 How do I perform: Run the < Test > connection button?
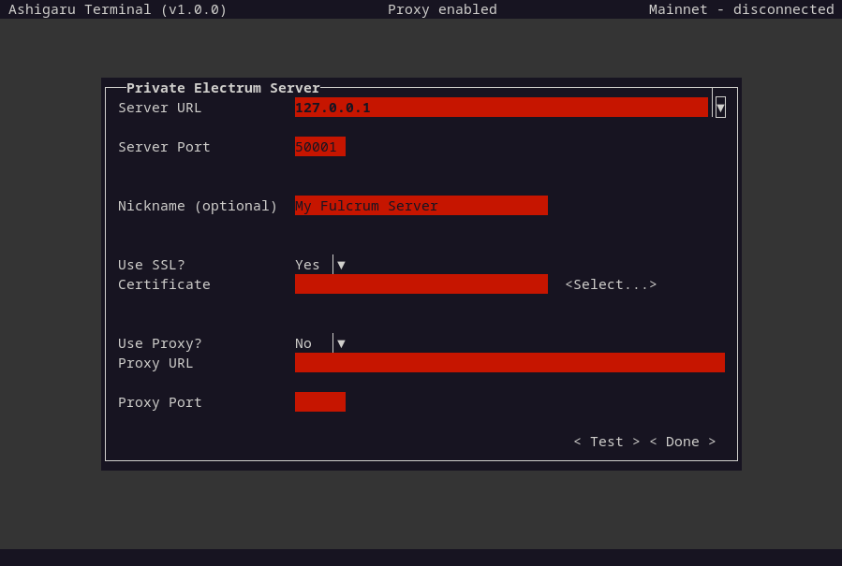pyautogui.click(x=607, y=442)
